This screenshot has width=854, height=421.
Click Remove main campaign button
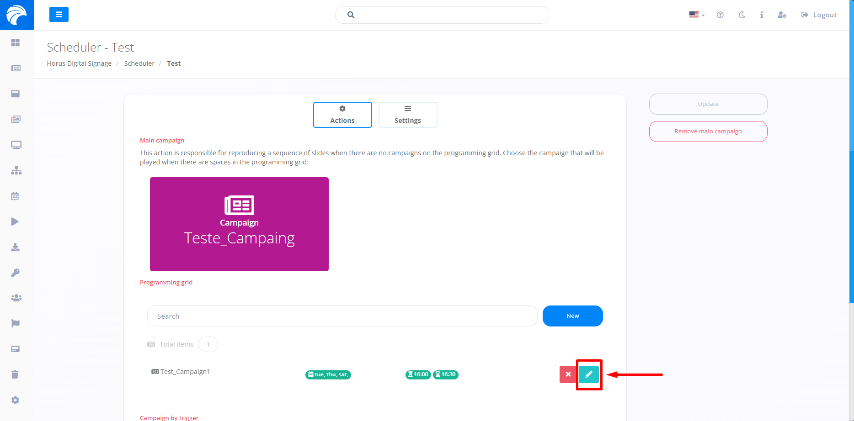coord(708,132)
